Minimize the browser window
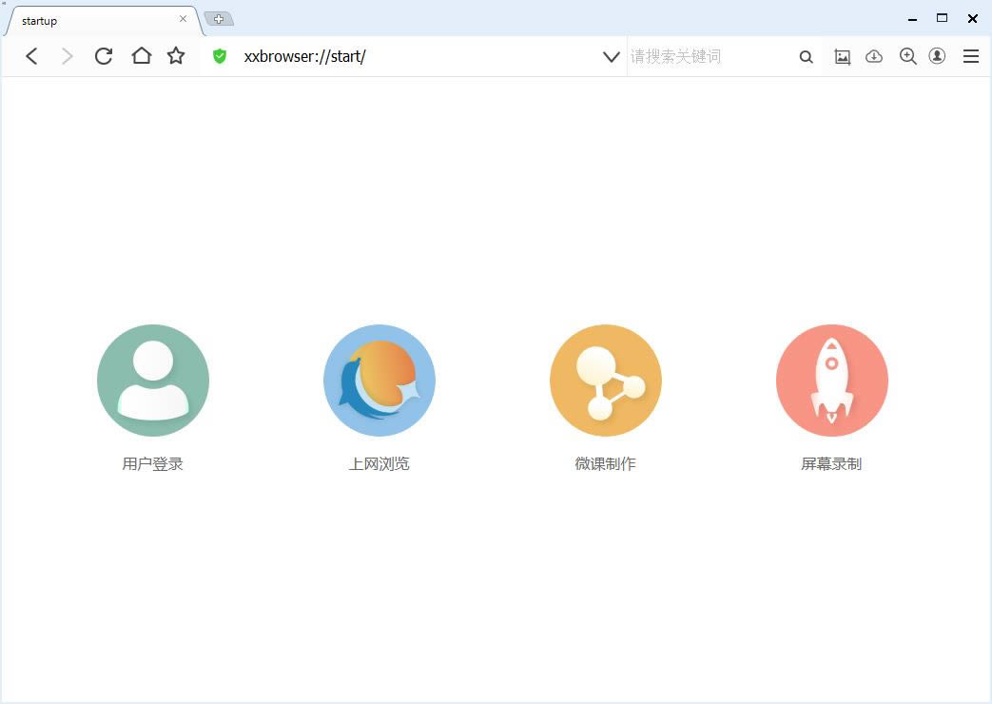The width and height of the screenshot is (992, 704). pyautogui.click(x=912, y=19)
